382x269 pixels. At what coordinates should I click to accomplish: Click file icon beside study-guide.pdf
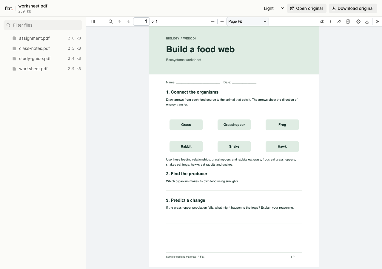[14, 59]
